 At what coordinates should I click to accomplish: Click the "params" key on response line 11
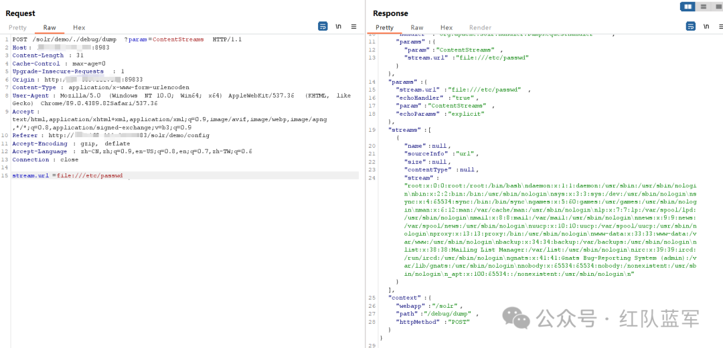tap(408, 41)
